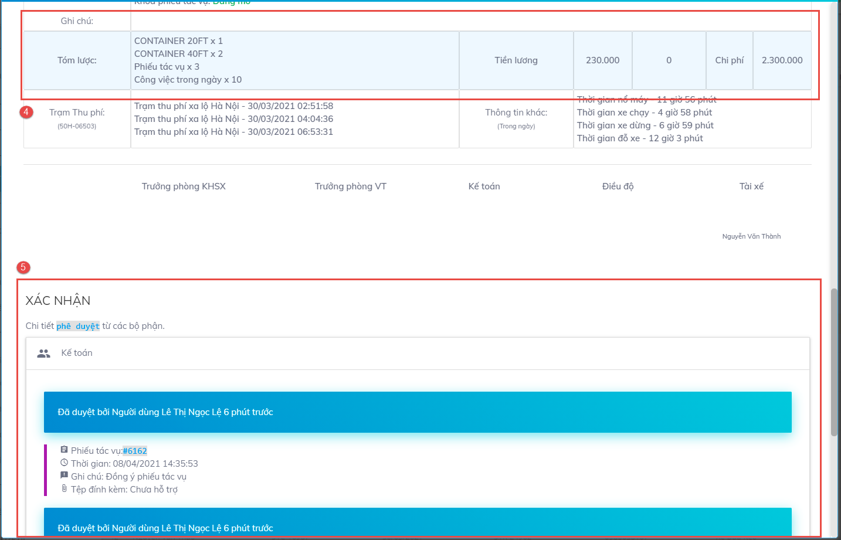
Task: Click the highlighted 'phê duyệt' text
Action: pos(78,326)
